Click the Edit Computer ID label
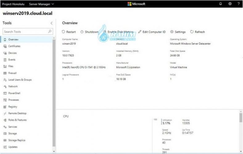The width and height of the screenshot is (243, 154). (154, 32)
